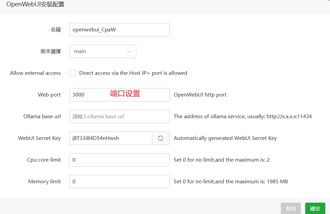Click the Ollama base url input box
The height and width of the screenshot is (214, 330).
click(119, 116)
